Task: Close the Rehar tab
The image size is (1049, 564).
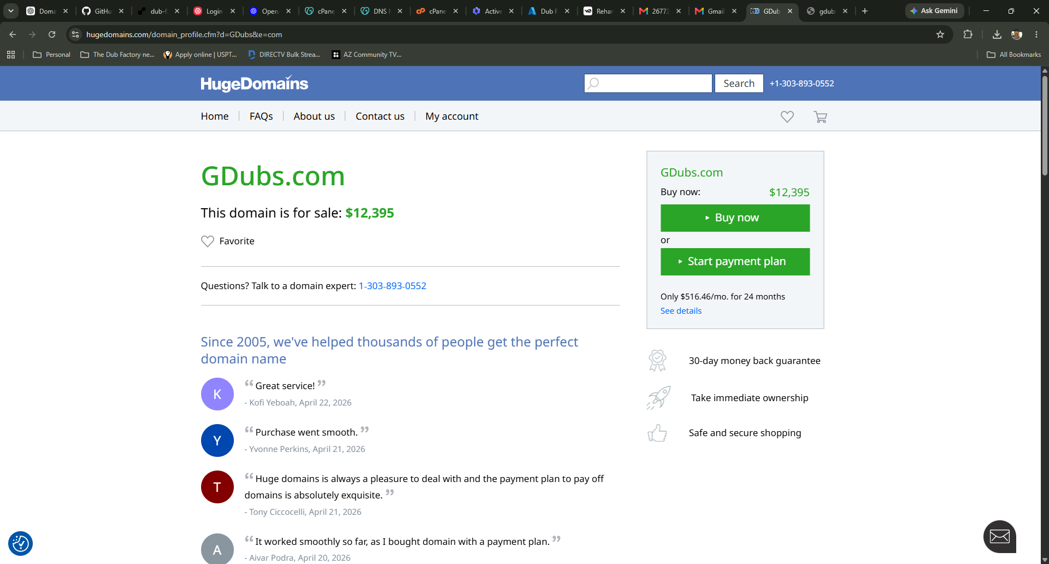Action: pos(623,11)
